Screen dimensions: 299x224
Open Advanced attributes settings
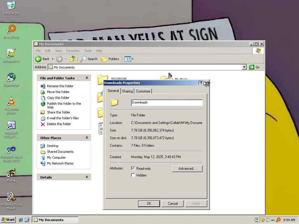187,169
